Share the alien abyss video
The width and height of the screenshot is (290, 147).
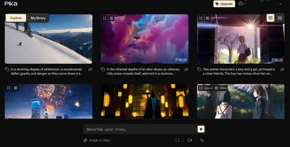click(186, 69)
